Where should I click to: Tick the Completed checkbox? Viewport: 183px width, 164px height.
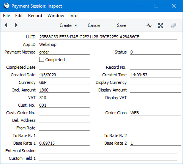41,60
